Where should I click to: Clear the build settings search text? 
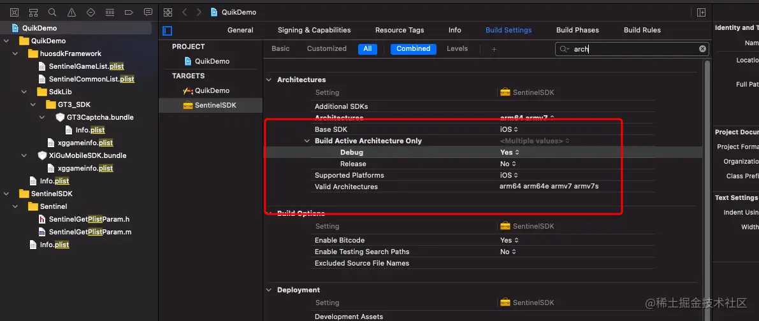[702, 48]
